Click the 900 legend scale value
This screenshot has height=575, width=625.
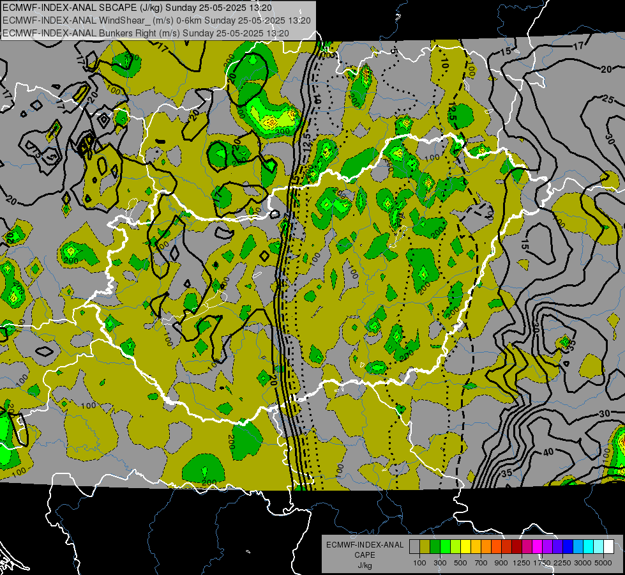[501, 563]
